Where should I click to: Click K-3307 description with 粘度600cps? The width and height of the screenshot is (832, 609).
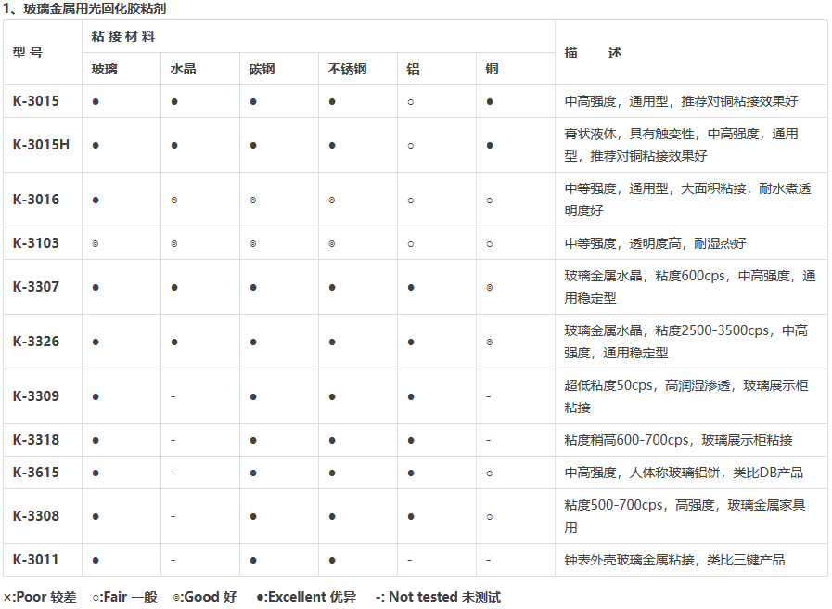(690, 287)
